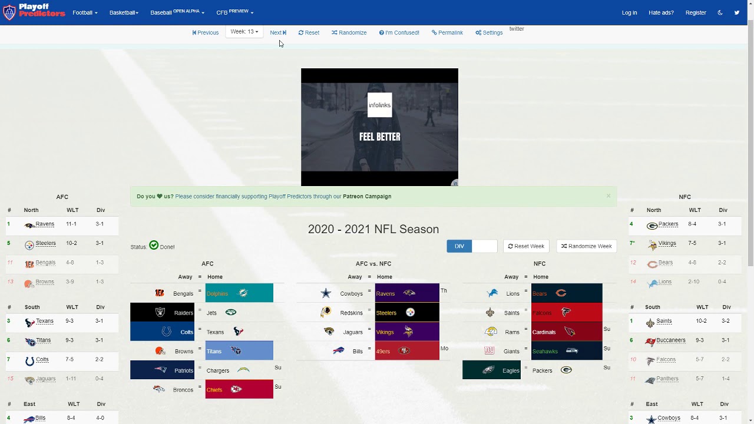Select Raiders over Jets
The height and width of the screenshot is (424, 754).
coord(164,313)
